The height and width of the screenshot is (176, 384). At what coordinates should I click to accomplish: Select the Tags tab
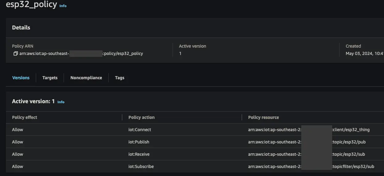[119, 78]
